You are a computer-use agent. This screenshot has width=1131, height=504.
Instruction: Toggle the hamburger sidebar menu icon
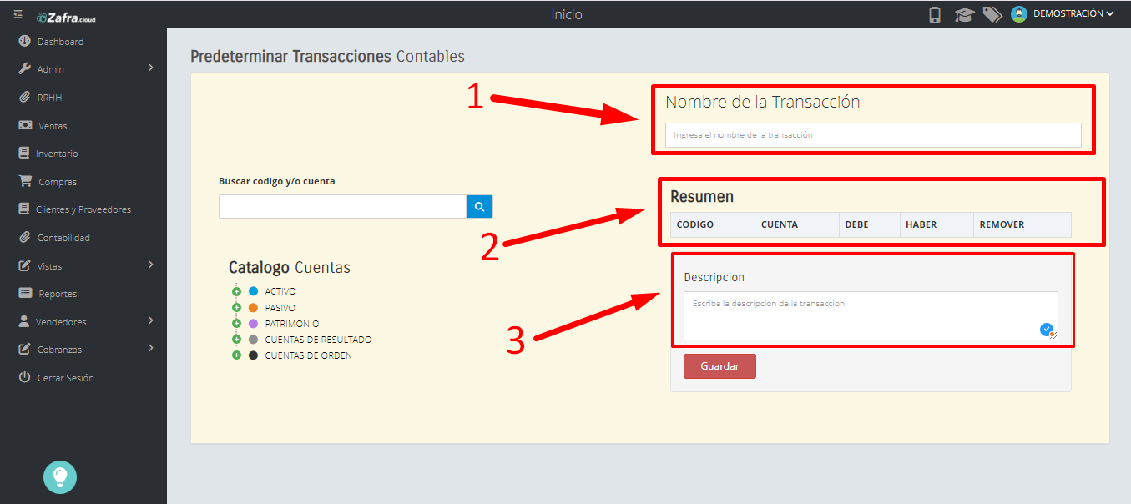pos(18,14)
